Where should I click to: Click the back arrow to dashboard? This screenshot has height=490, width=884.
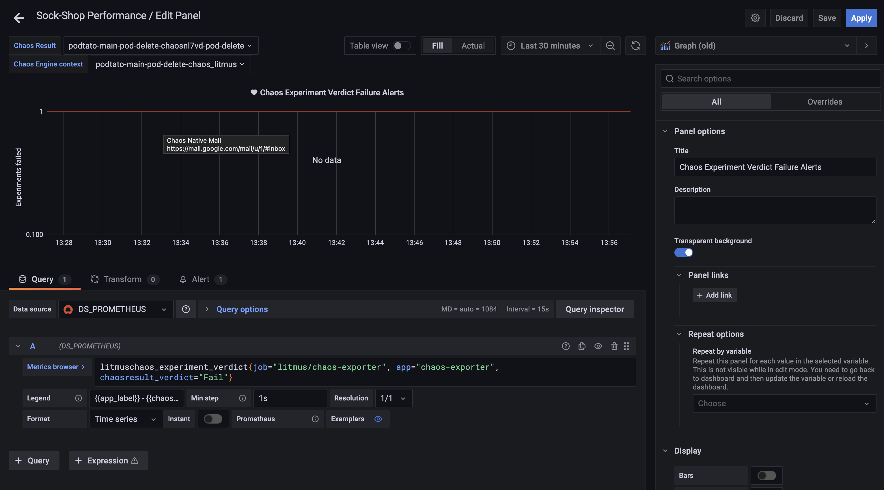tap(19, 18)
